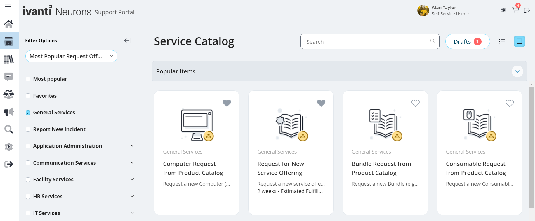Open the Drafts button
535x221 pixels.
pyautogui.click(x=467, y=42)
